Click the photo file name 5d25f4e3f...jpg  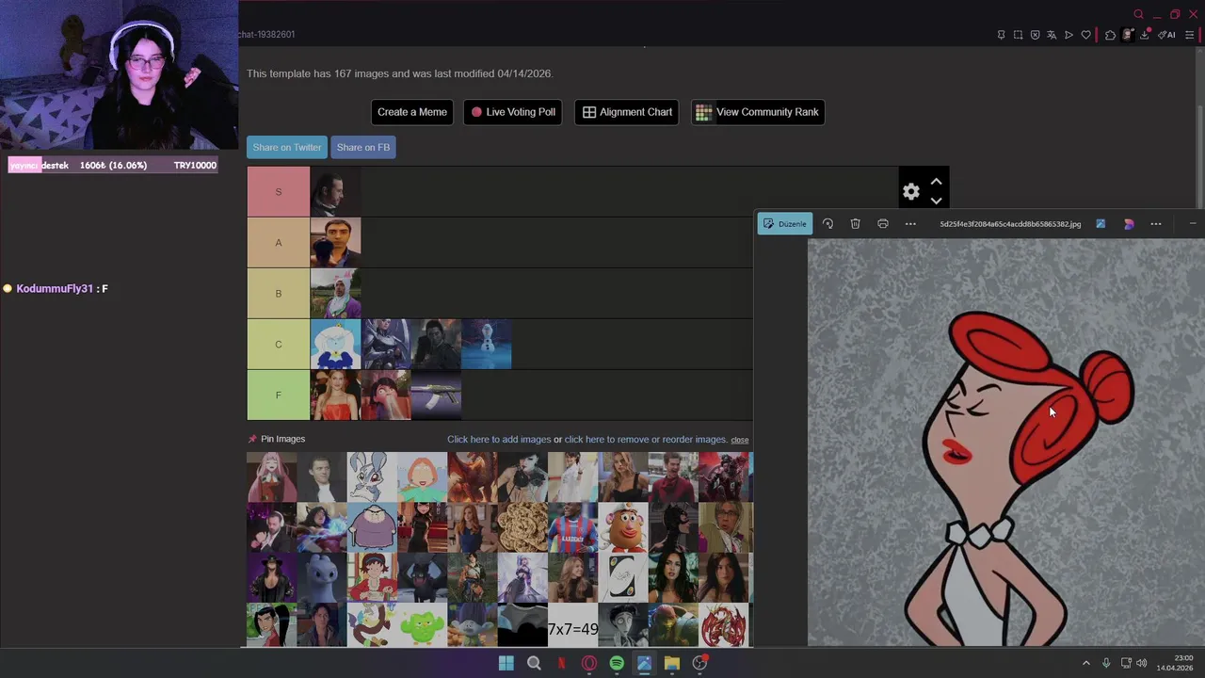point(1010,224)
